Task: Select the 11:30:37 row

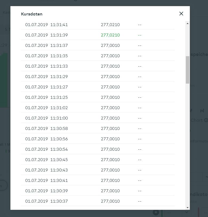Action: 98,201
